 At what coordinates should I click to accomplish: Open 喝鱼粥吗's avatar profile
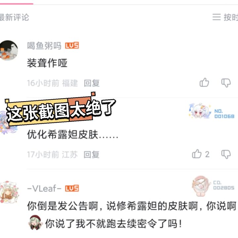point(9,50)
